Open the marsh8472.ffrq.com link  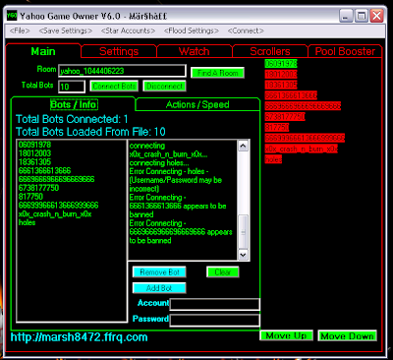(79, 337)
